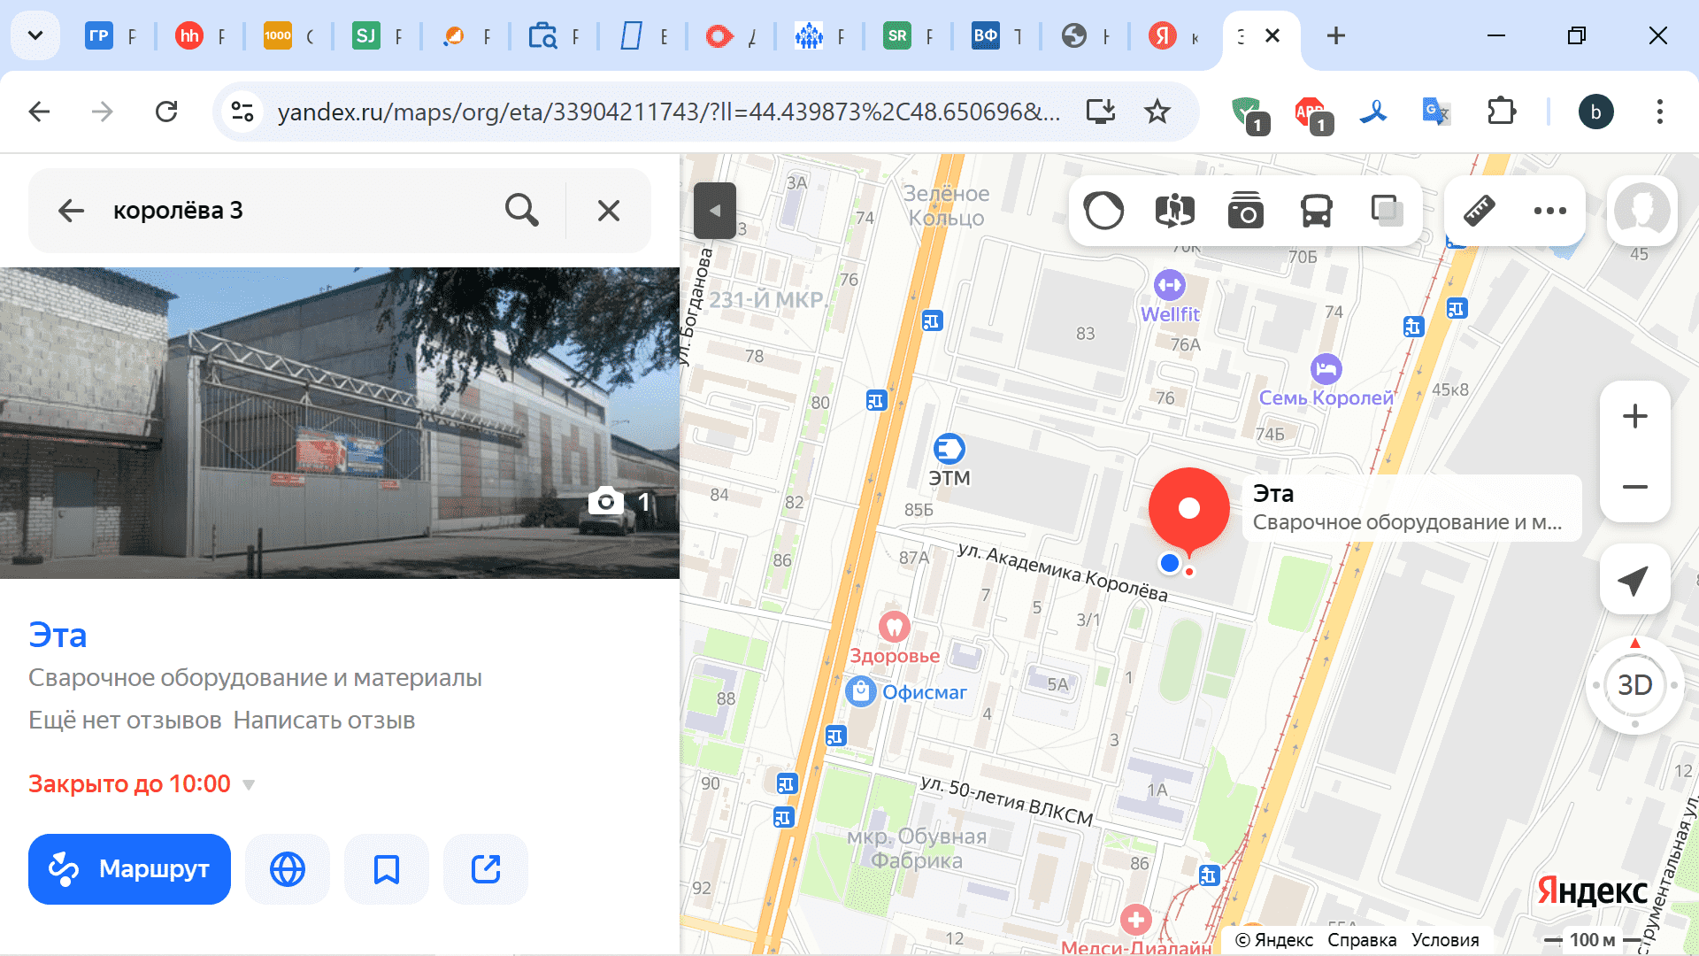Open the Офисмаг shop marker
This screenshot has width=1699, height=956.
[860, 691]
